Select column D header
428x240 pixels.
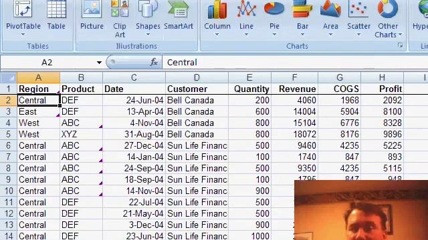pyautogui.click(x=197, y=77)
